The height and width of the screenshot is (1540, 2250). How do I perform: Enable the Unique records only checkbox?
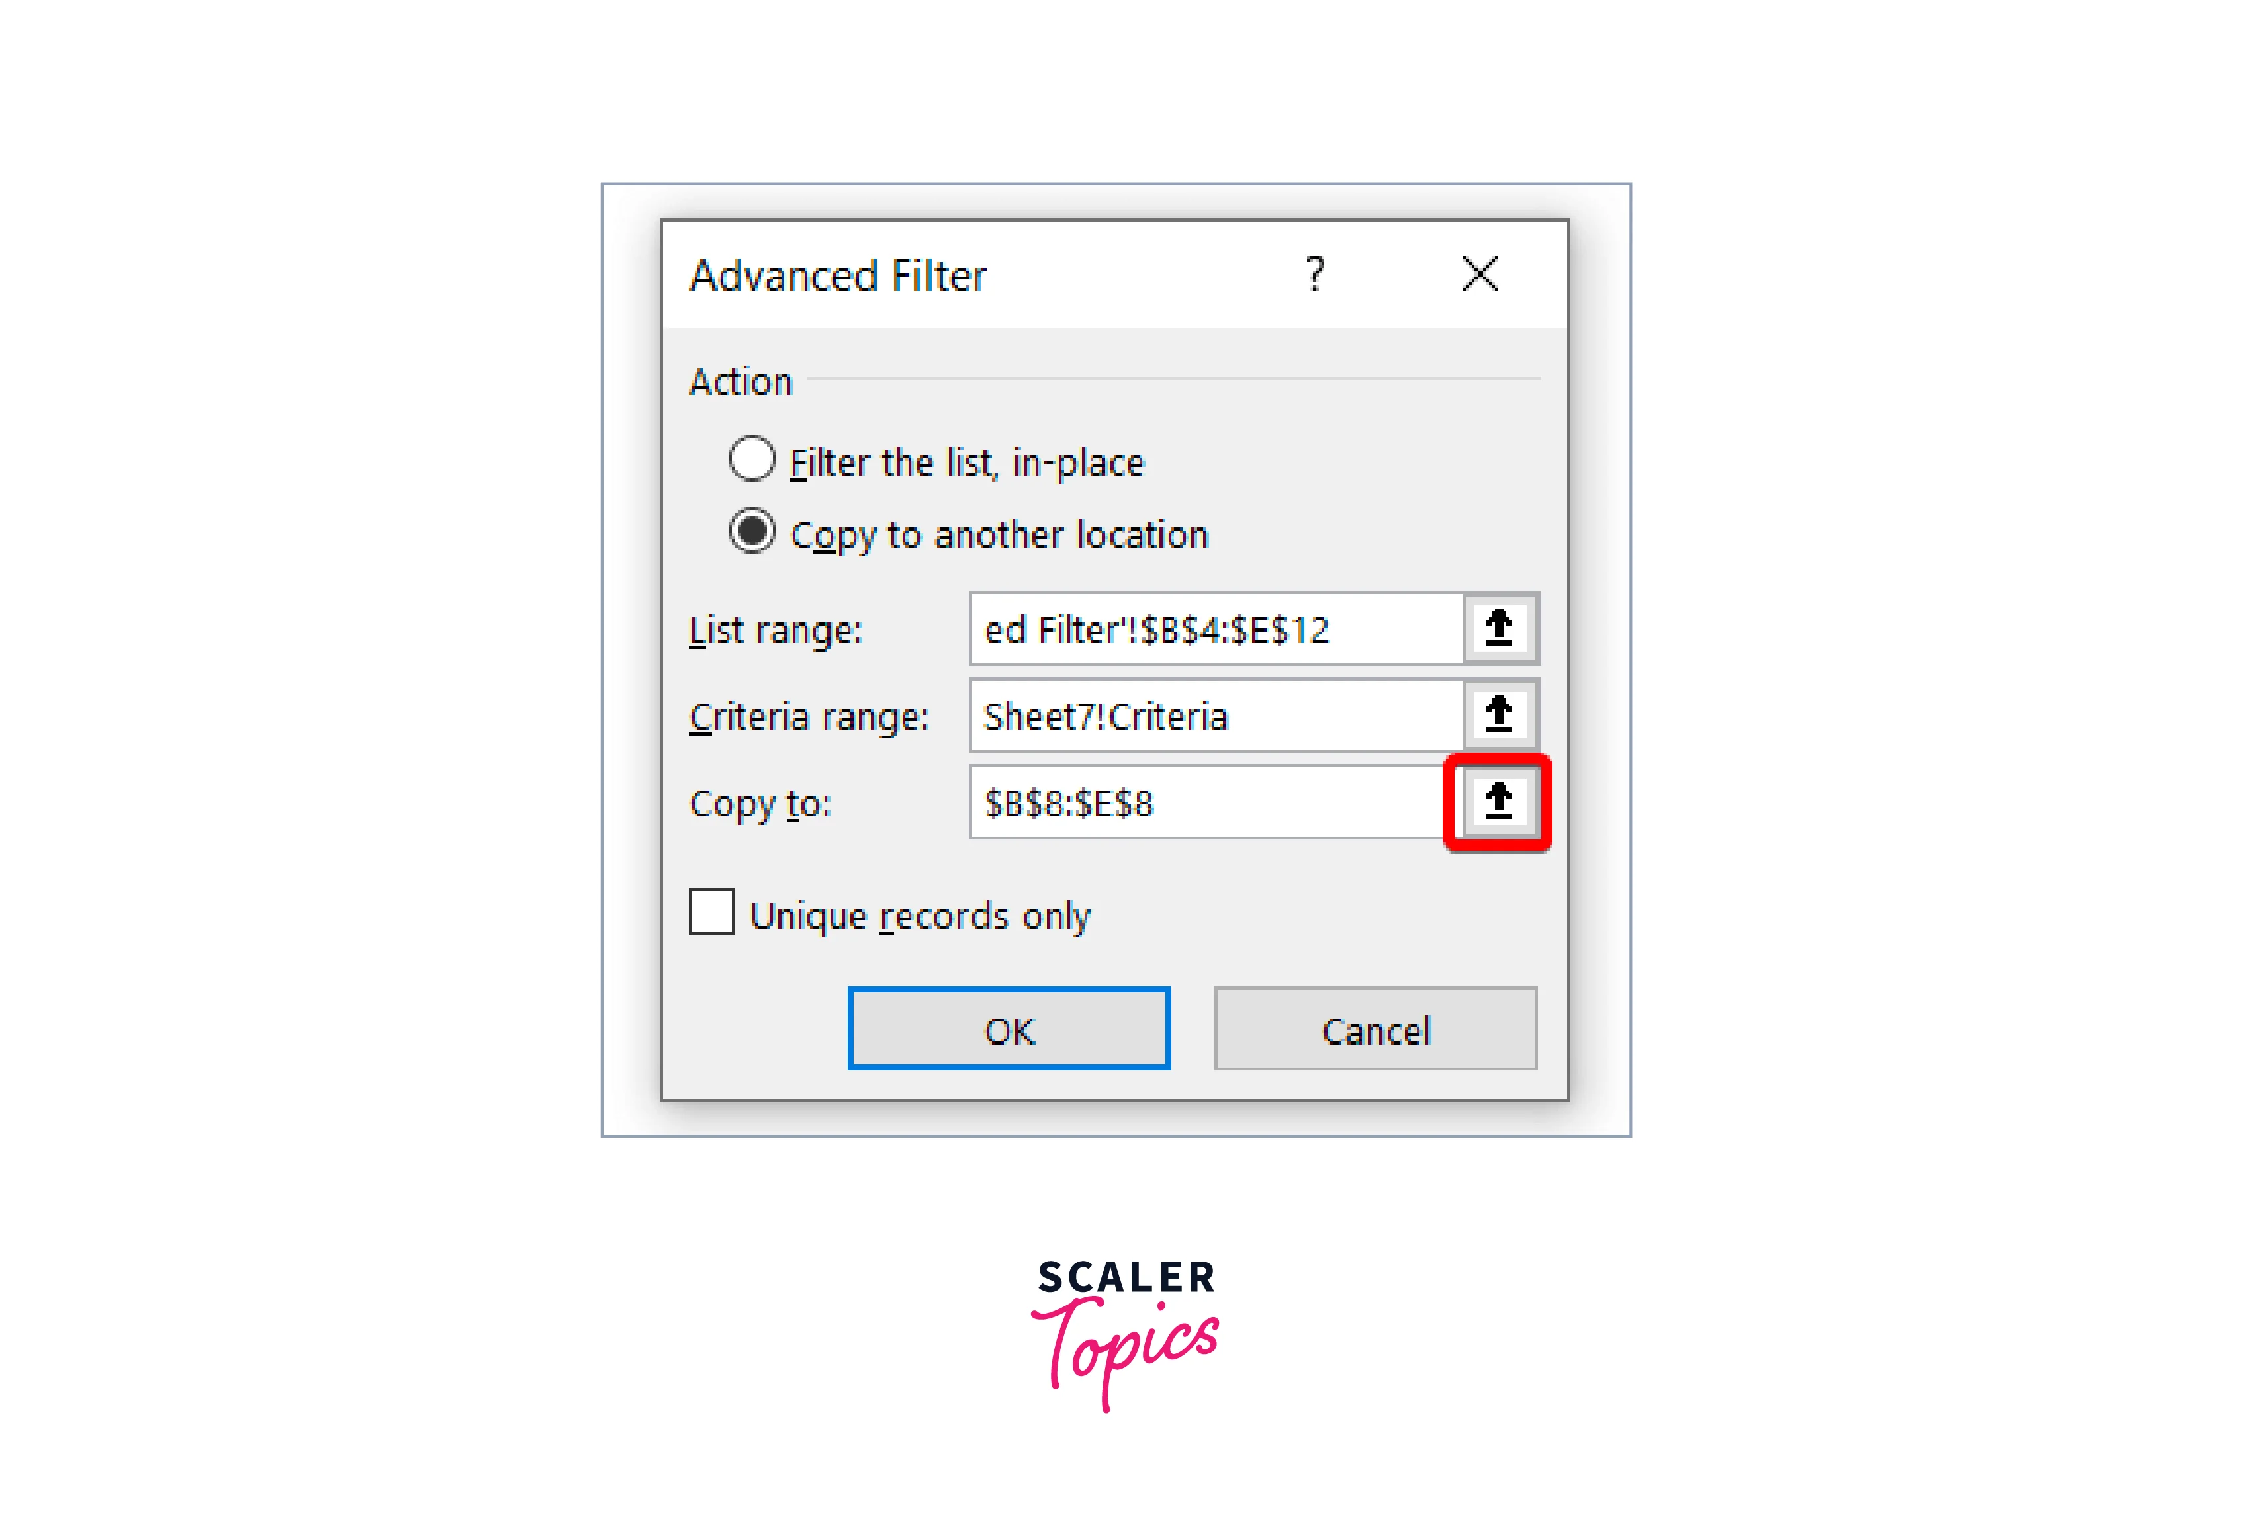pyautogui.click(x=711, y=913)
